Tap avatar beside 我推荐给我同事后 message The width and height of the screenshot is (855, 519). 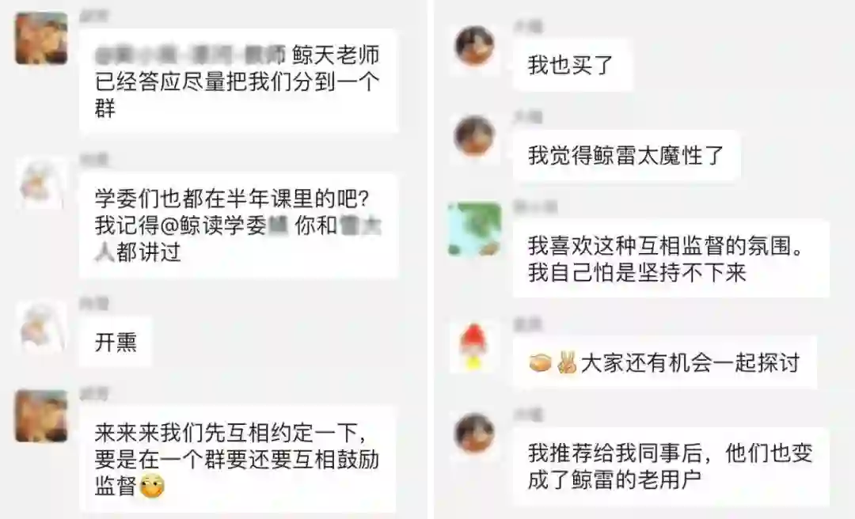pyautogui.click(x=474, y=433)
